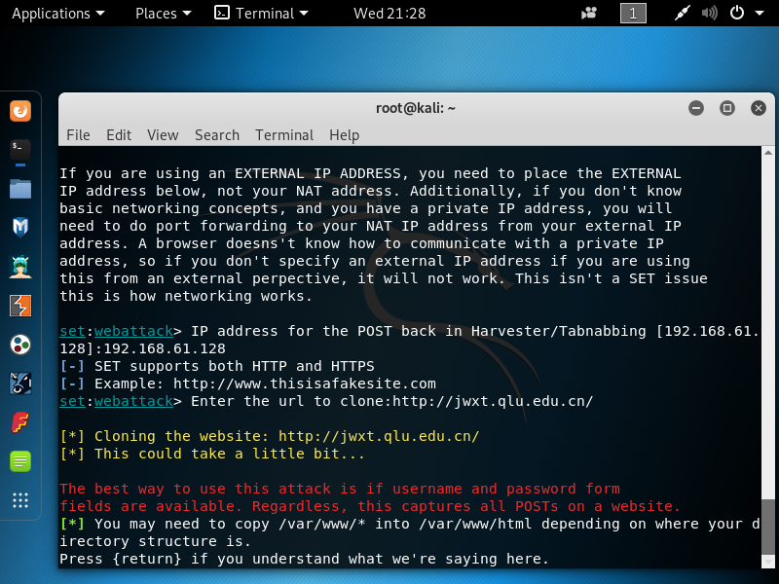Open the workspace 1 indicator
This screenshot has width=779, height=584.
634,13
